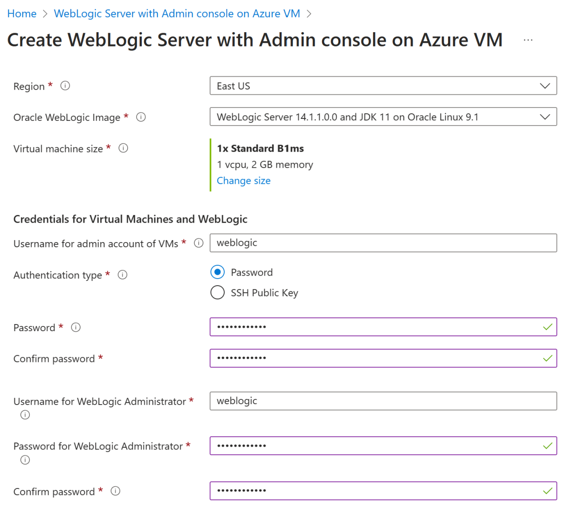Open the WebLogic Server breadcrumb entry
Viewport: 569px width, 514px height.
(x=177, y=13)
